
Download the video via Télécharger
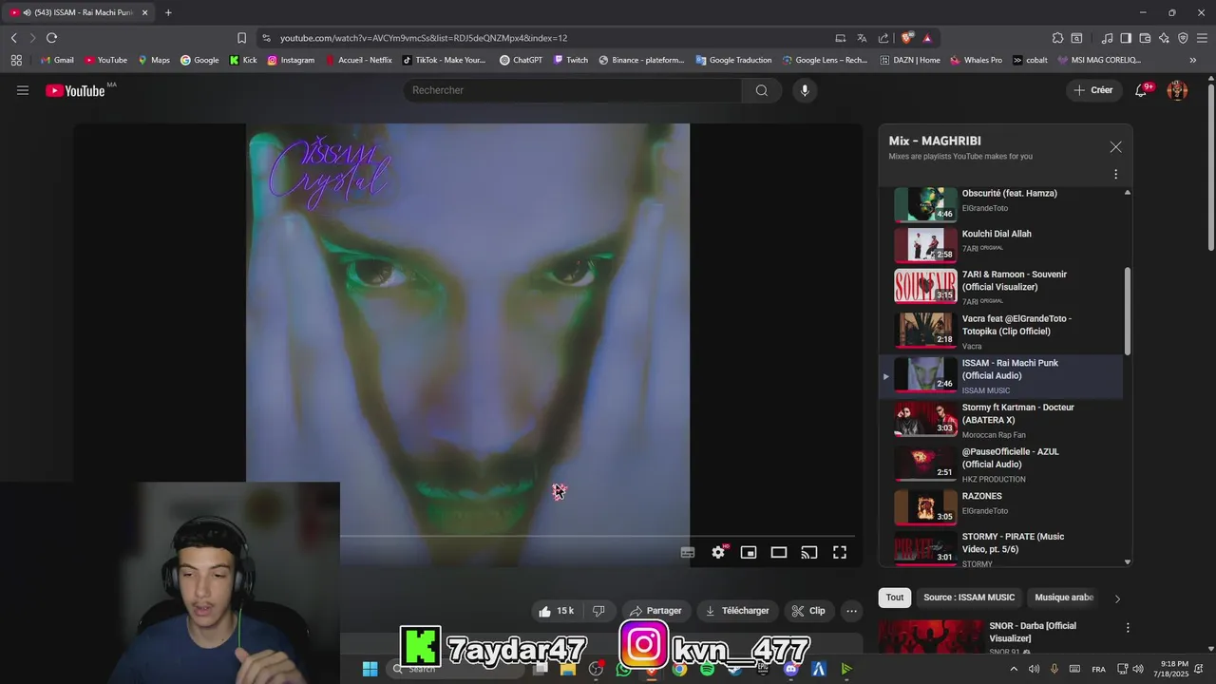[737, 611]
